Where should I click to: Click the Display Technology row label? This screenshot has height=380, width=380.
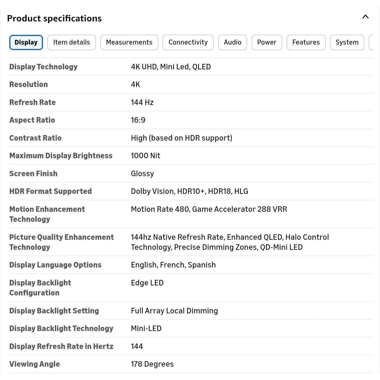tap(43, 67)
